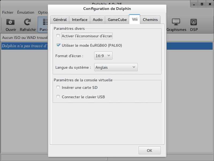Open the Émulation menu
The width and height of the screenshot is (214, 161).
click(25, 12)
